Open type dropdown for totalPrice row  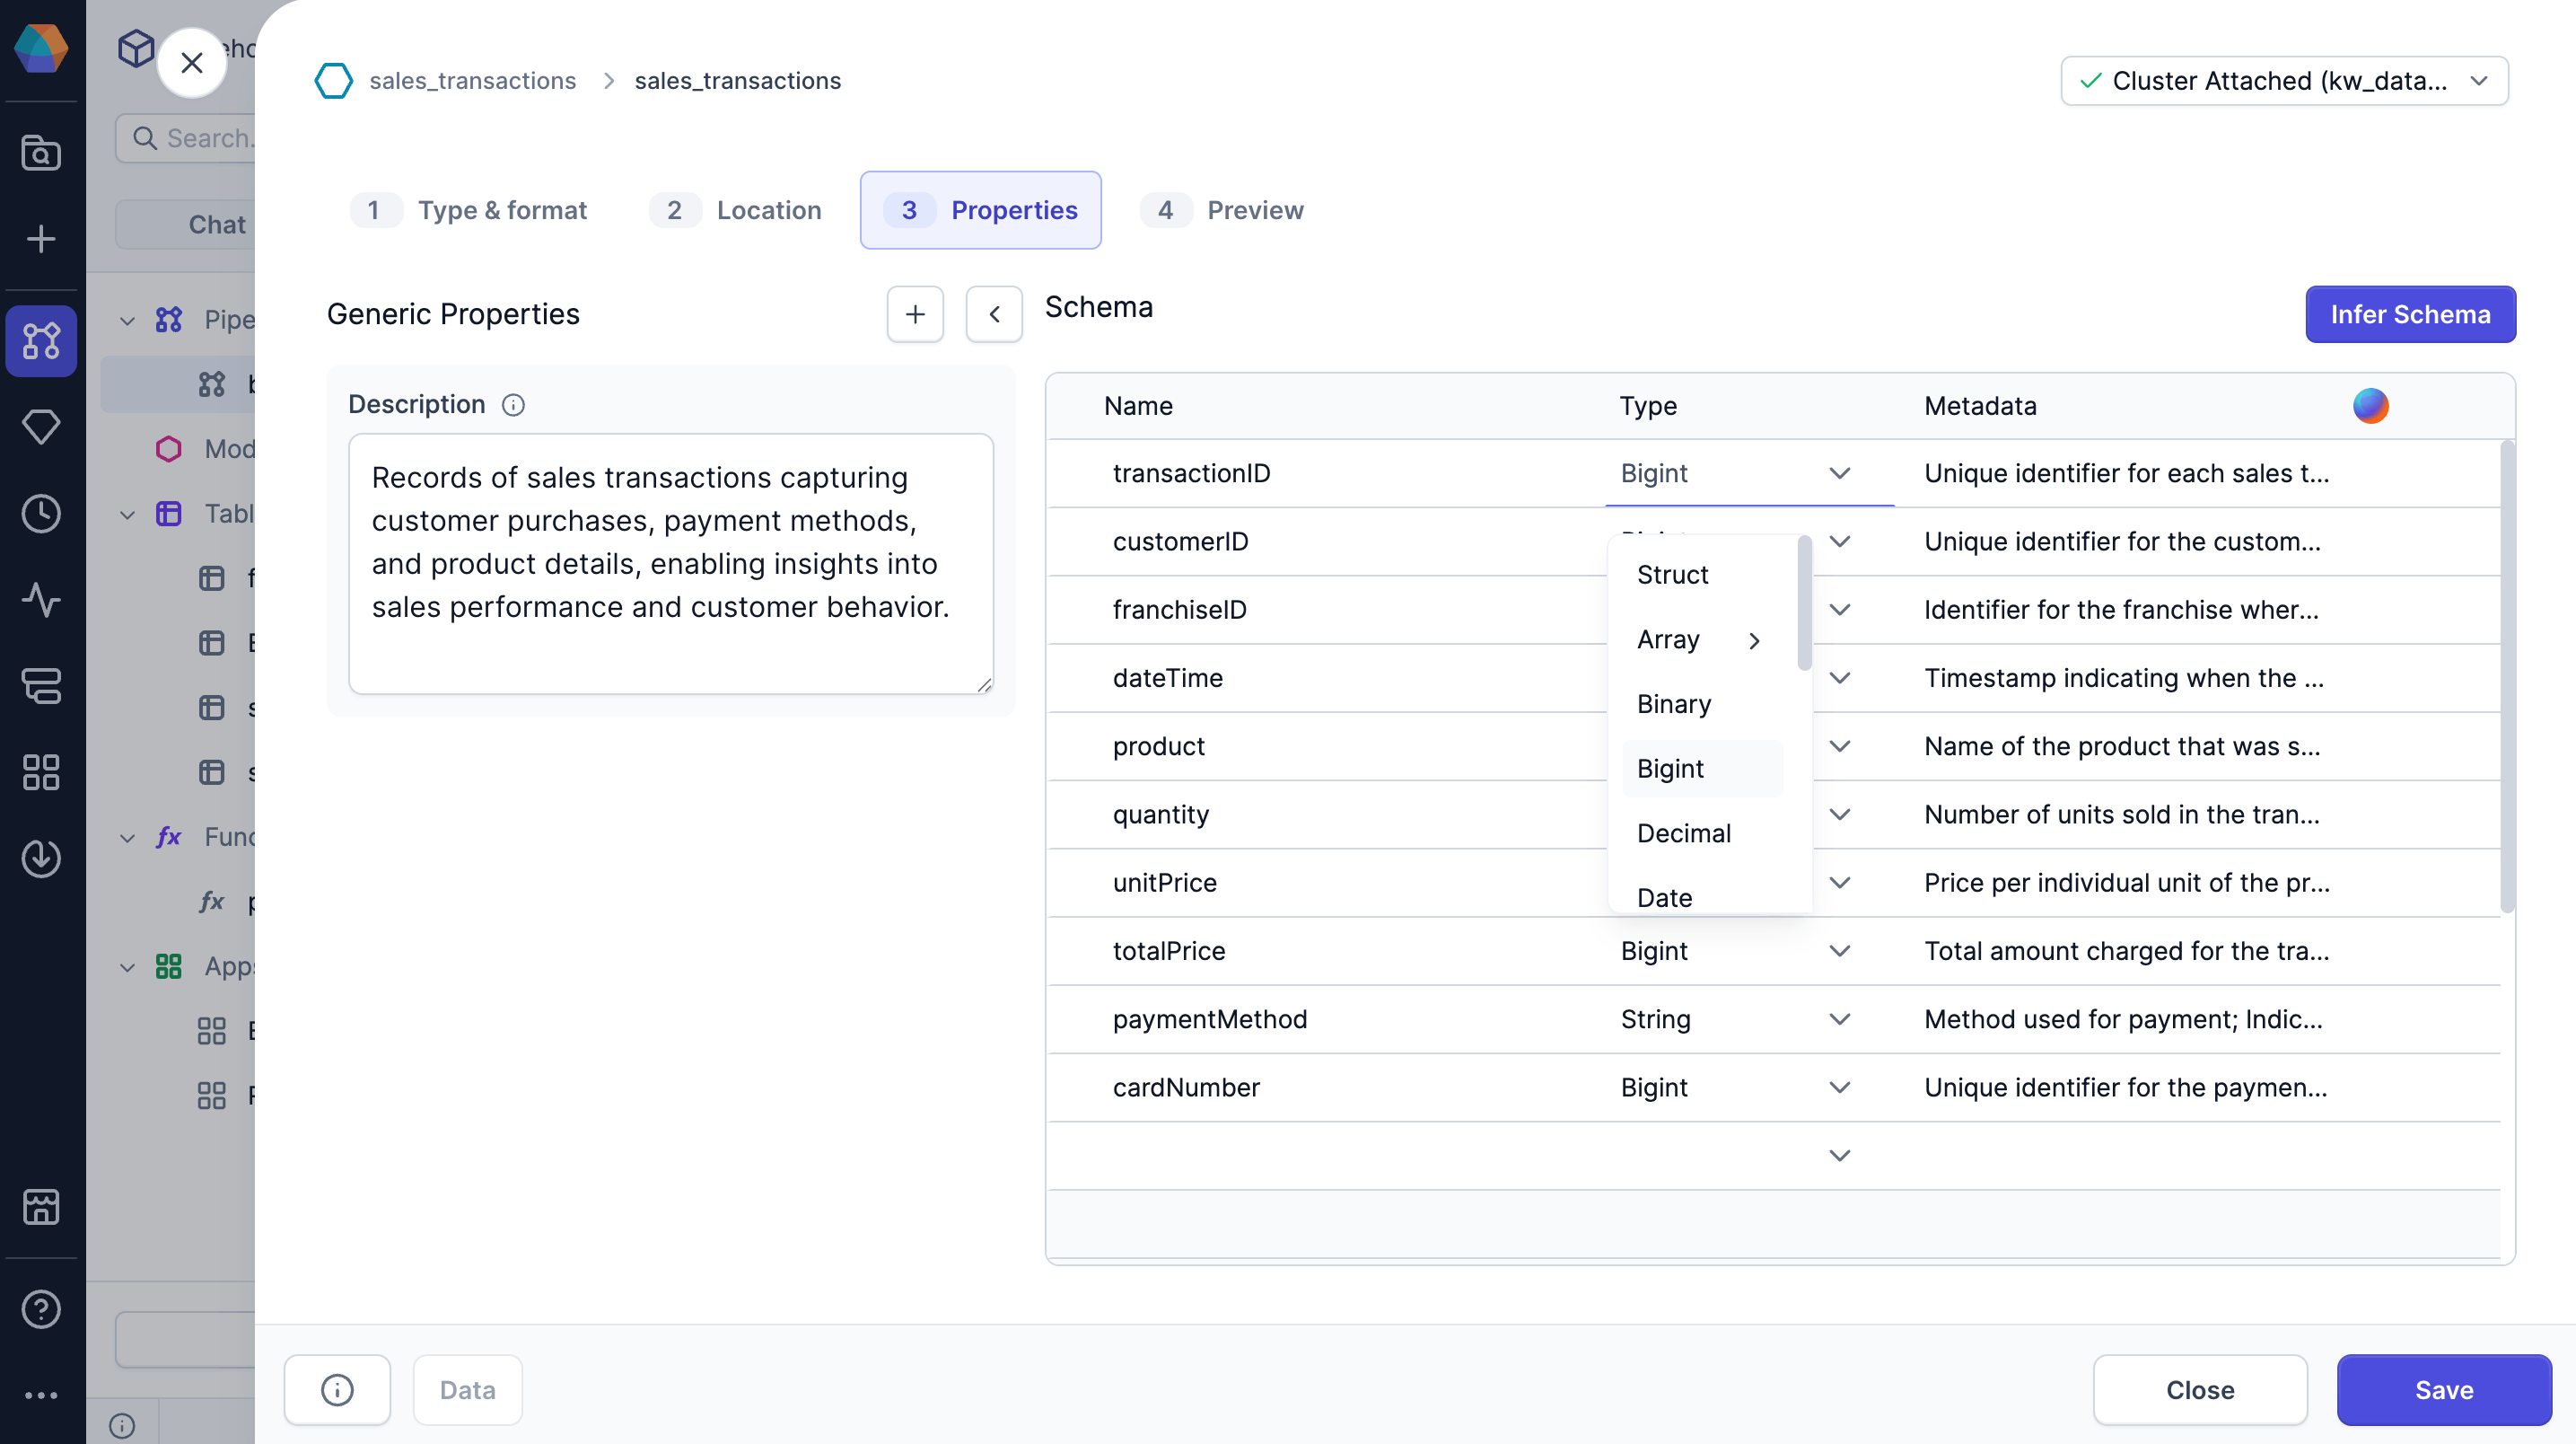point(1838,951)
